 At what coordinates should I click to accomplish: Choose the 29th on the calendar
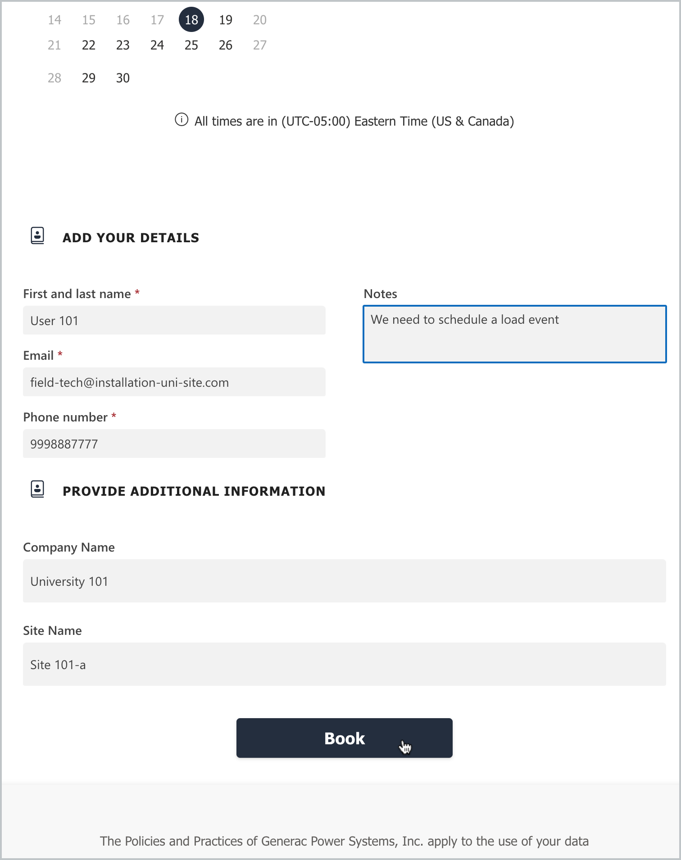[88, 77]
